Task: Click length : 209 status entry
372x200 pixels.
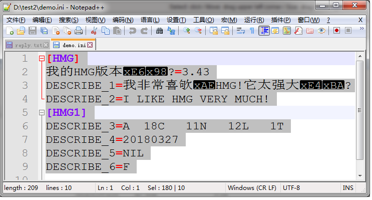Action: [21, 188]
